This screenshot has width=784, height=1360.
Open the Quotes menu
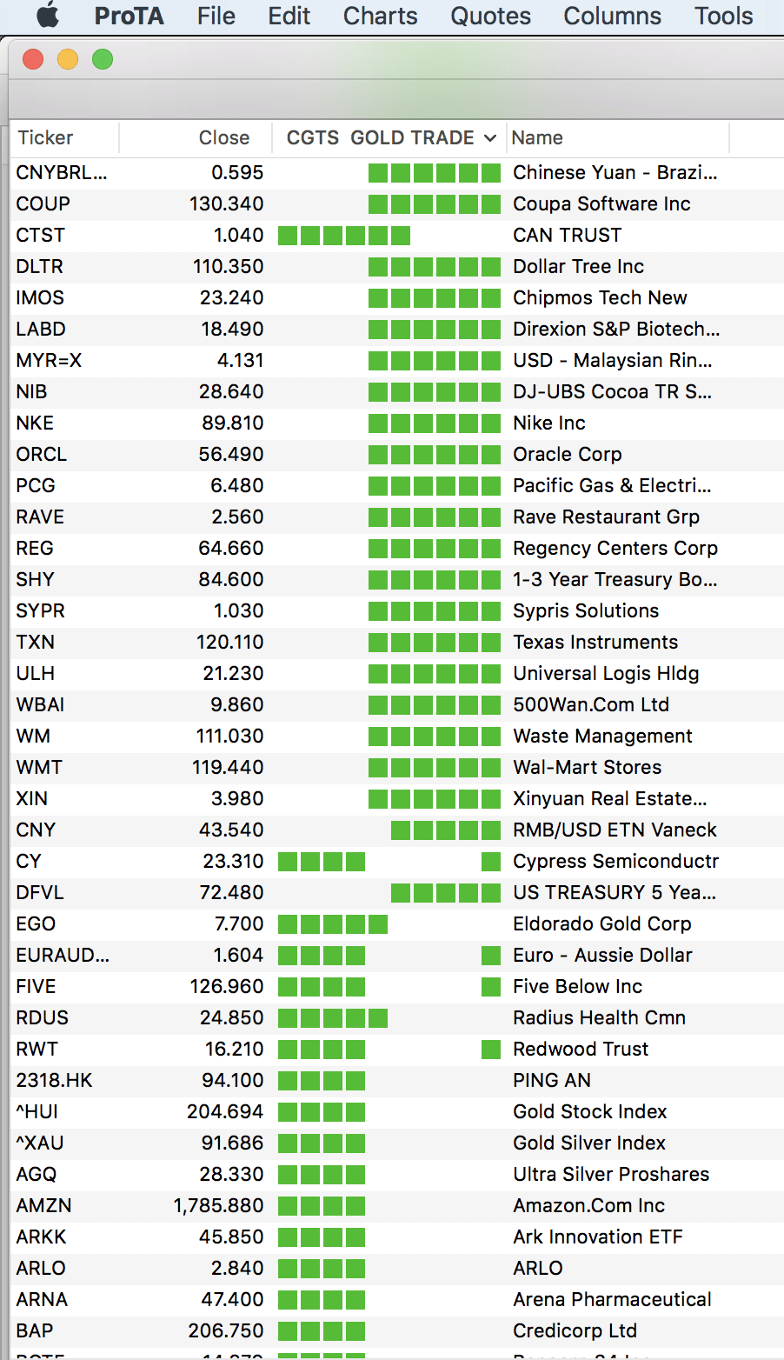(490, 16)
